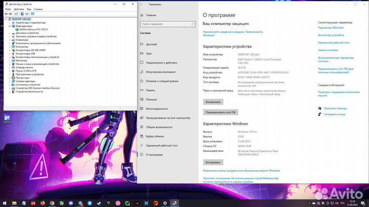Open Дисплей settings in sidebar
369x207 pixels.
coord(151,44)
